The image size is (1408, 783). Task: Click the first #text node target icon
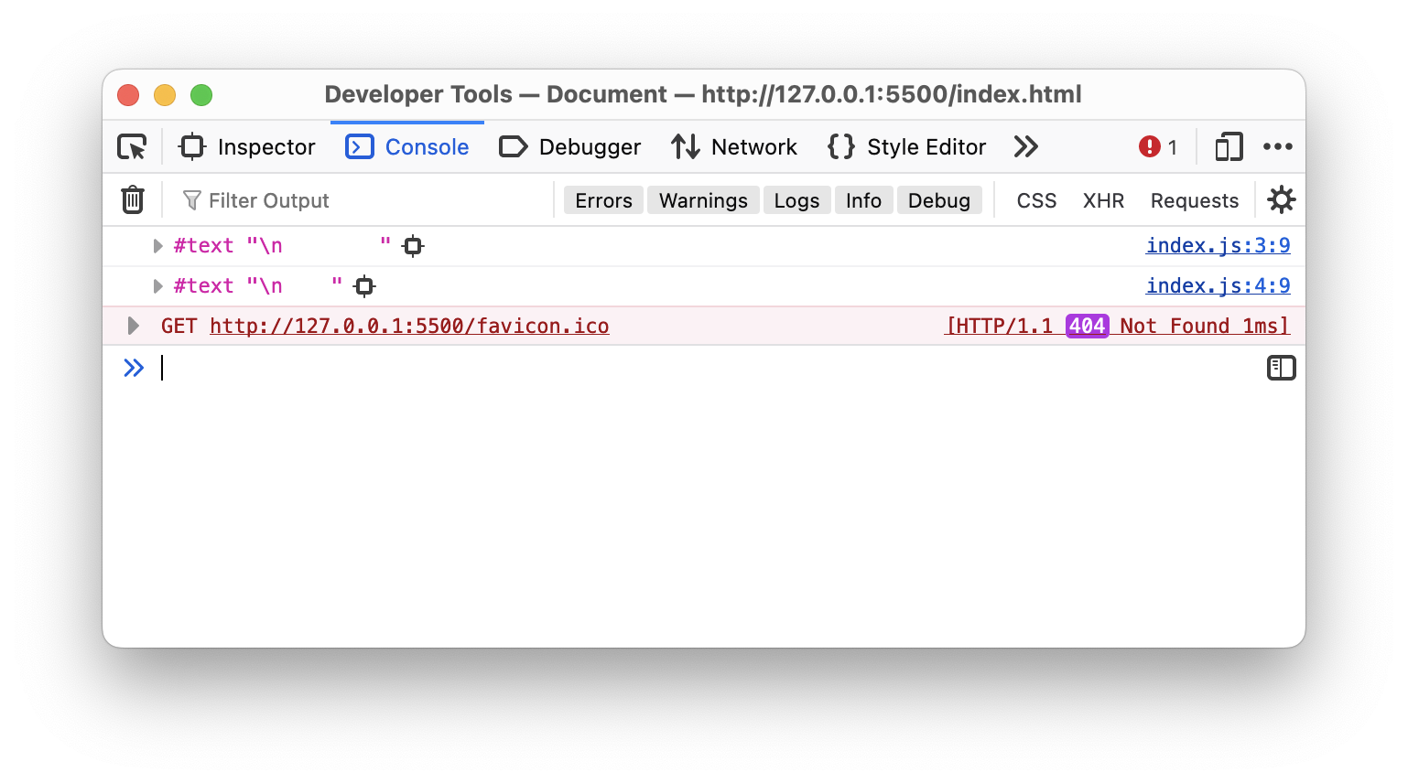click(412, 245)
